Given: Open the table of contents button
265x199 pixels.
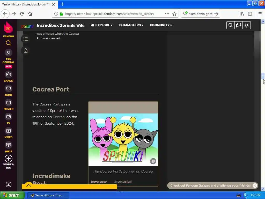Looking at the screenshot, I should [x=26, y=39].
